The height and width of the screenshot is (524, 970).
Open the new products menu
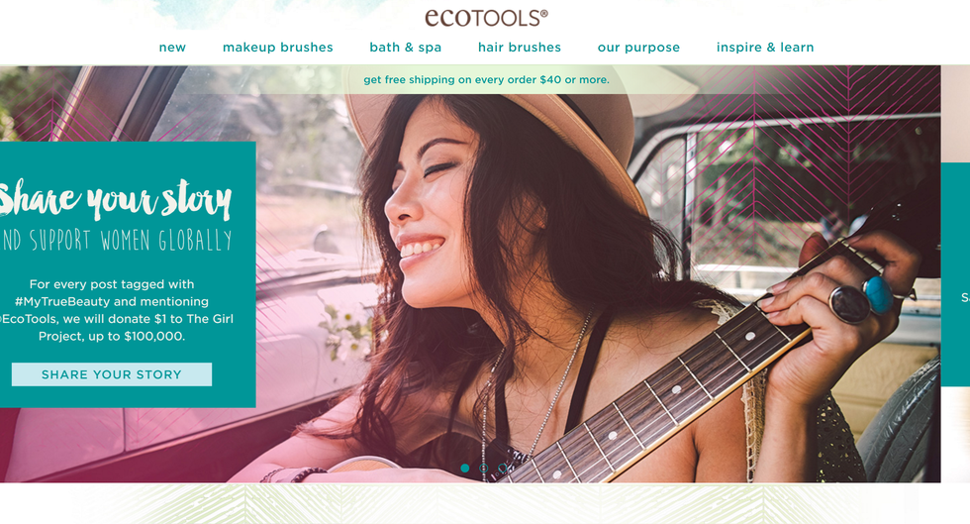tap(172, 48)
